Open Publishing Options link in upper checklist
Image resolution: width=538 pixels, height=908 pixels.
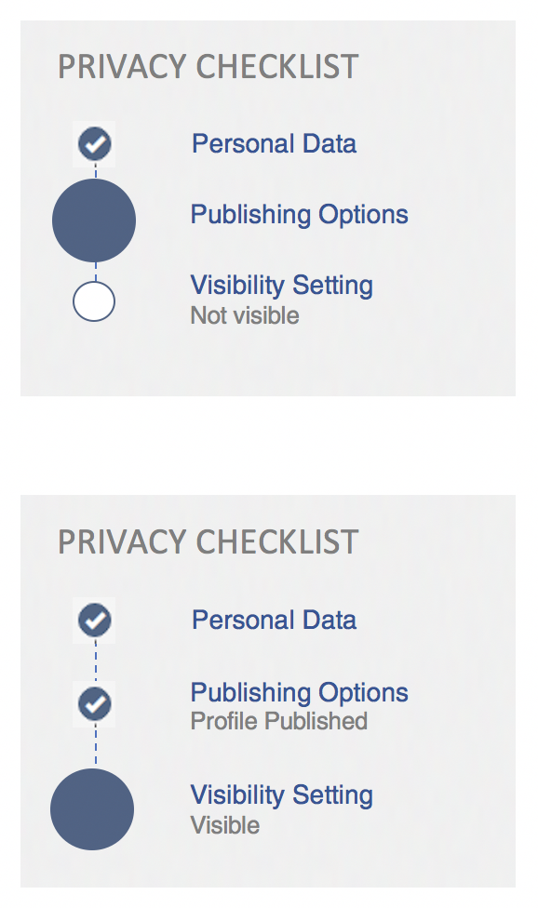[x=300, y=215]
